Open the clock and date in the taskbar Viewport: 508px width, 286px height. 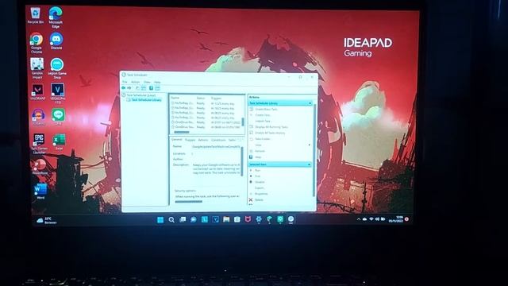397,219
